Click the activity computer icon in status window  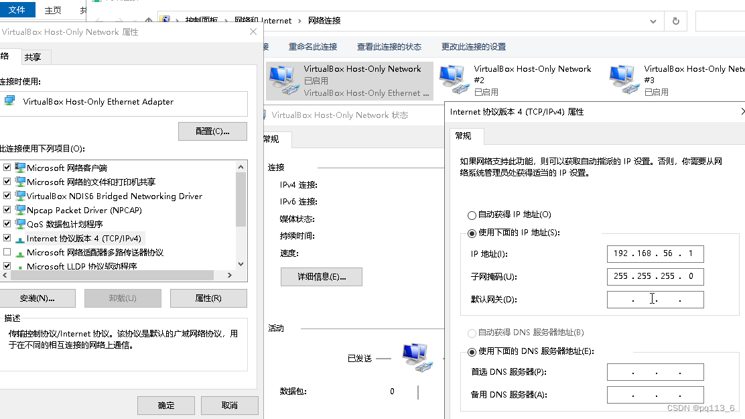tap(417, 357)
